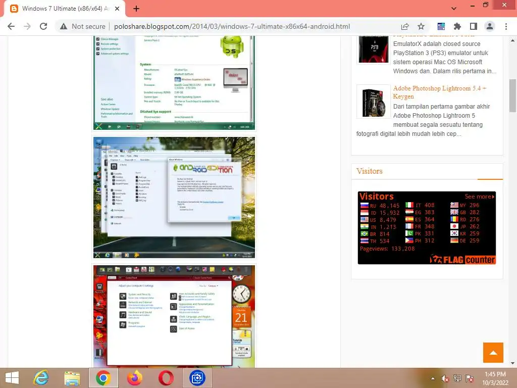Open Adobe Photoshop Lightroom 5.4 Keygen link

point(440,92)
